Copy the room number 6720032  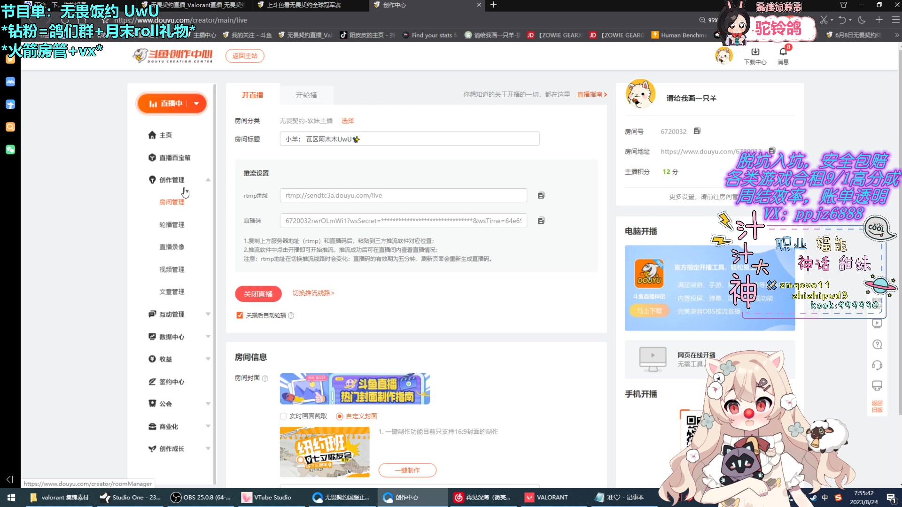pyautogui.click(x=697, y=131)
